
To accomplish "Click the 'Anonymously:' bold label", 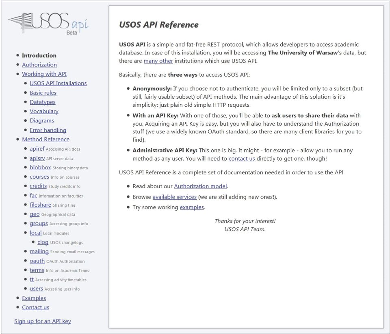I will [x=152, y=88].
